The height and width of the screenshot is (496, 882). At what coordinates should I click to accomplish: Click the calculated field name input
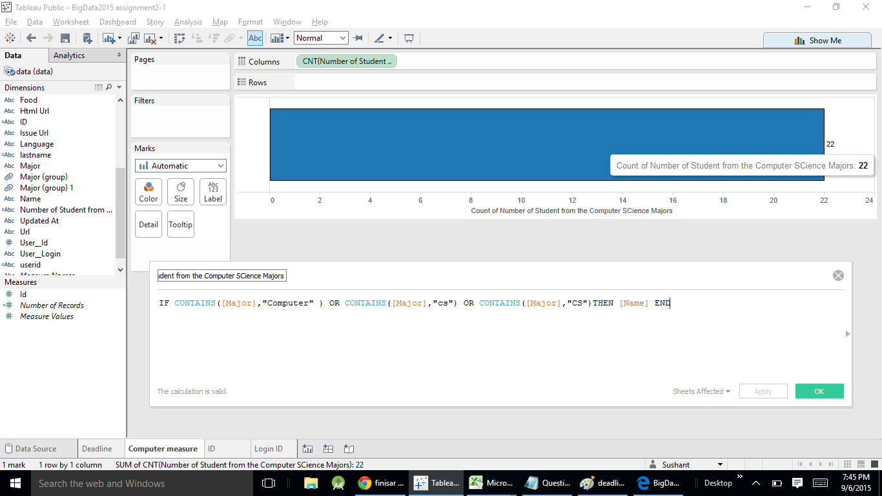[x=222, y=276]
